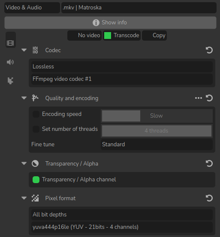Open the Lossless codec type dropdown

[x=122, y=66]
